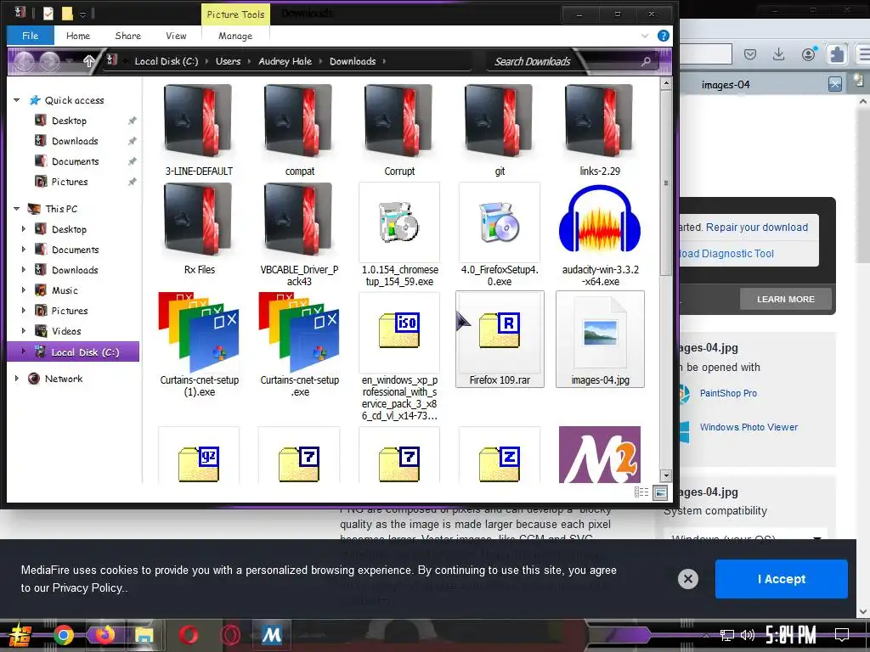Expand the ribbon chevron

point(645,36)
